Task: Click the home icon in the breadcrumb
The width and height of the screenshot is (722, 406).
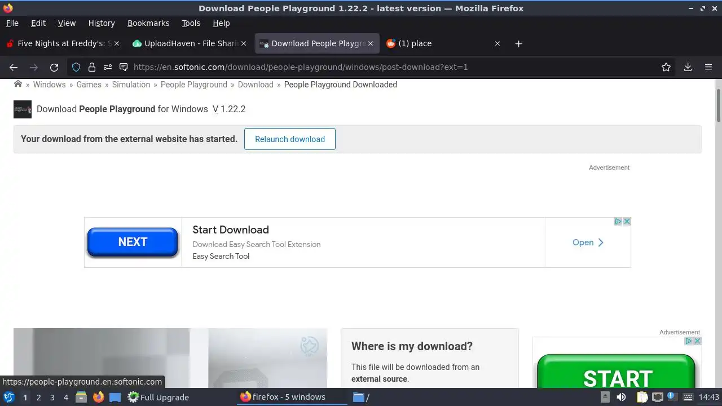Action: pos(18,84)
